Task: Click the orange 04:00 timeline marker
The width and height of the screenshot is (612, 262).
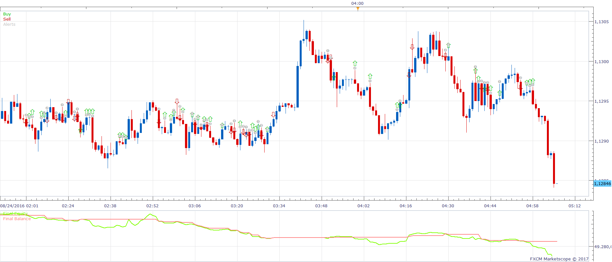Action: click(358, 9)
